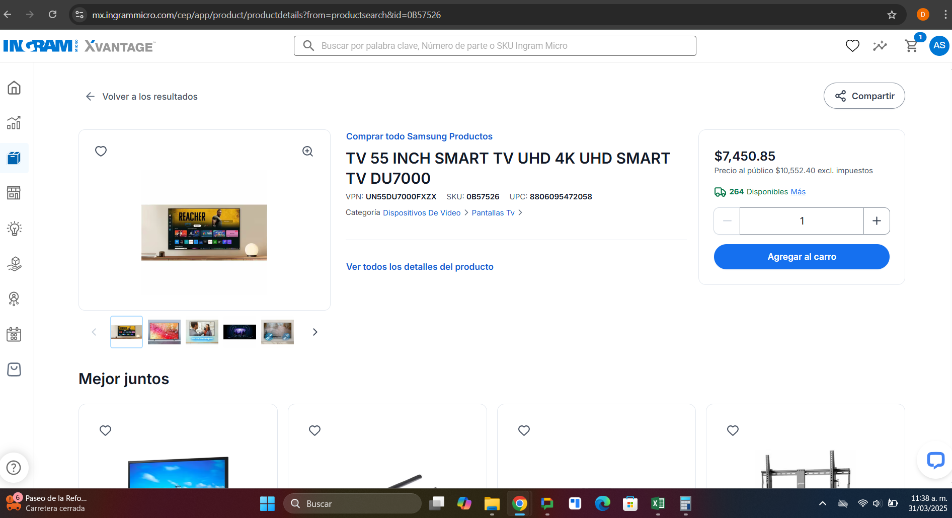Expand chevron after Pantallas Tv category
Viewport: 952px width, 518px height.
click(520, 212)
